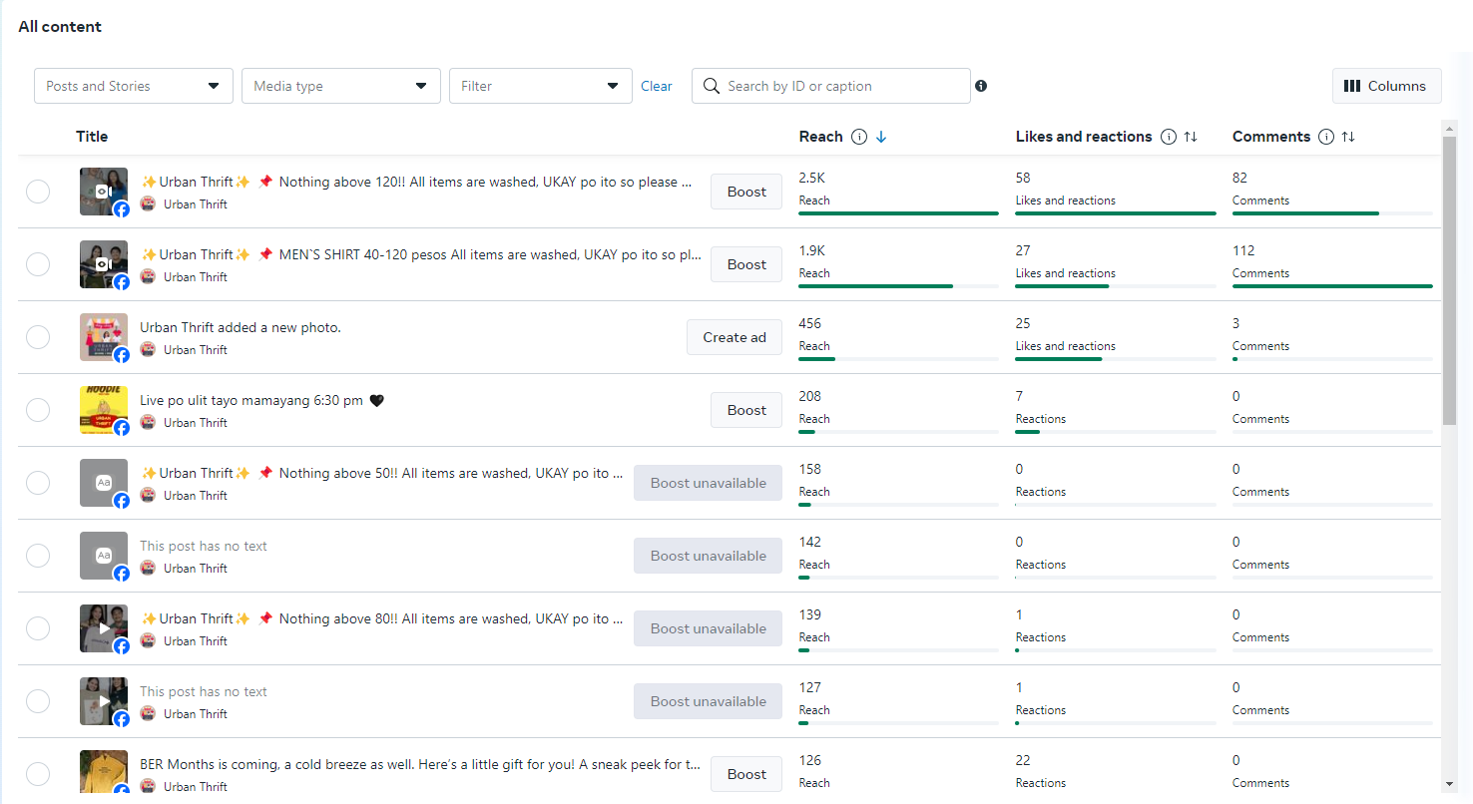Click the Comments info icon
The height and width of the screenshot is (804, 1473).
1326,137
